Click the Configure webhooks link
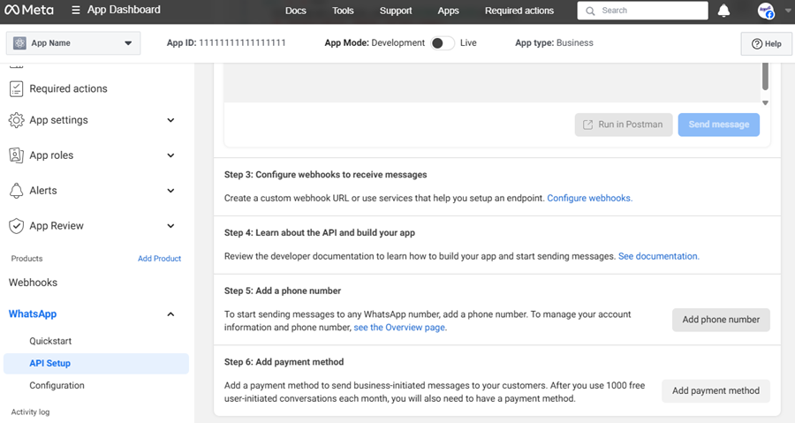795x423 pixels. point(590,198)
